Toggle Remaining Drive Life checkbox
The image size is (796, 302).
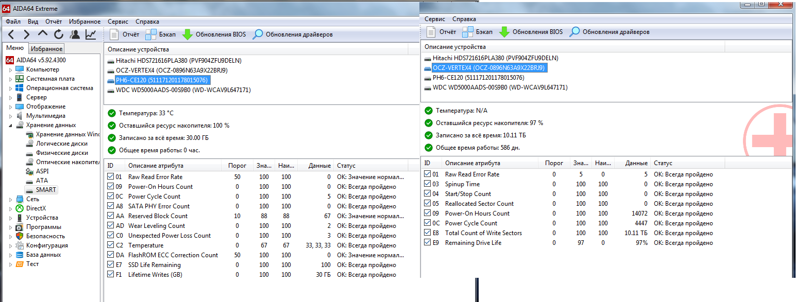428,243
